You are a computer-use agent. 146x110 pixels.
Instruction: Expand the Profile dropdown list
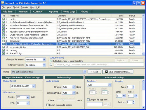85,72
